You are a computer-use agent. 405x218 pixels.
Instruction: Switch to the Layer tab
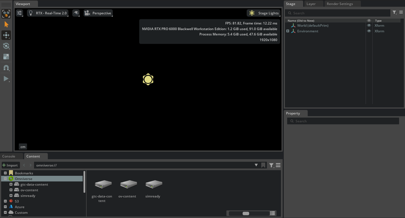pos(311,4)
